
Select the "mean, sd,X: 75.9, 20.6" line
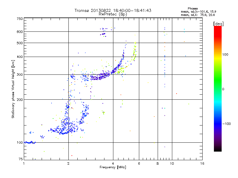198,15
